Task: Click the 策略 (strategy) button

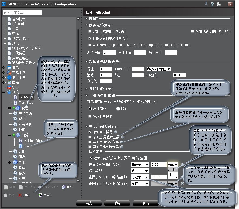Action: tap(9, 187)
